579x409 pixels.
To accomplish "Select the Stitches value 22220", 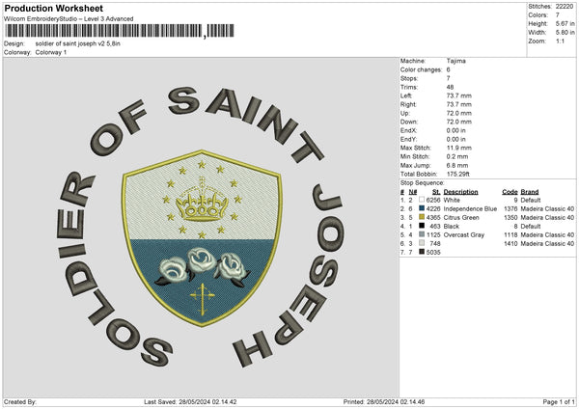I will point(565,7).
